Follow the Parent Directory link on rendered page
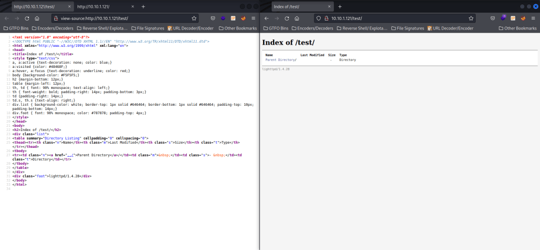The image size is (540, 250). tap(279, 60)
